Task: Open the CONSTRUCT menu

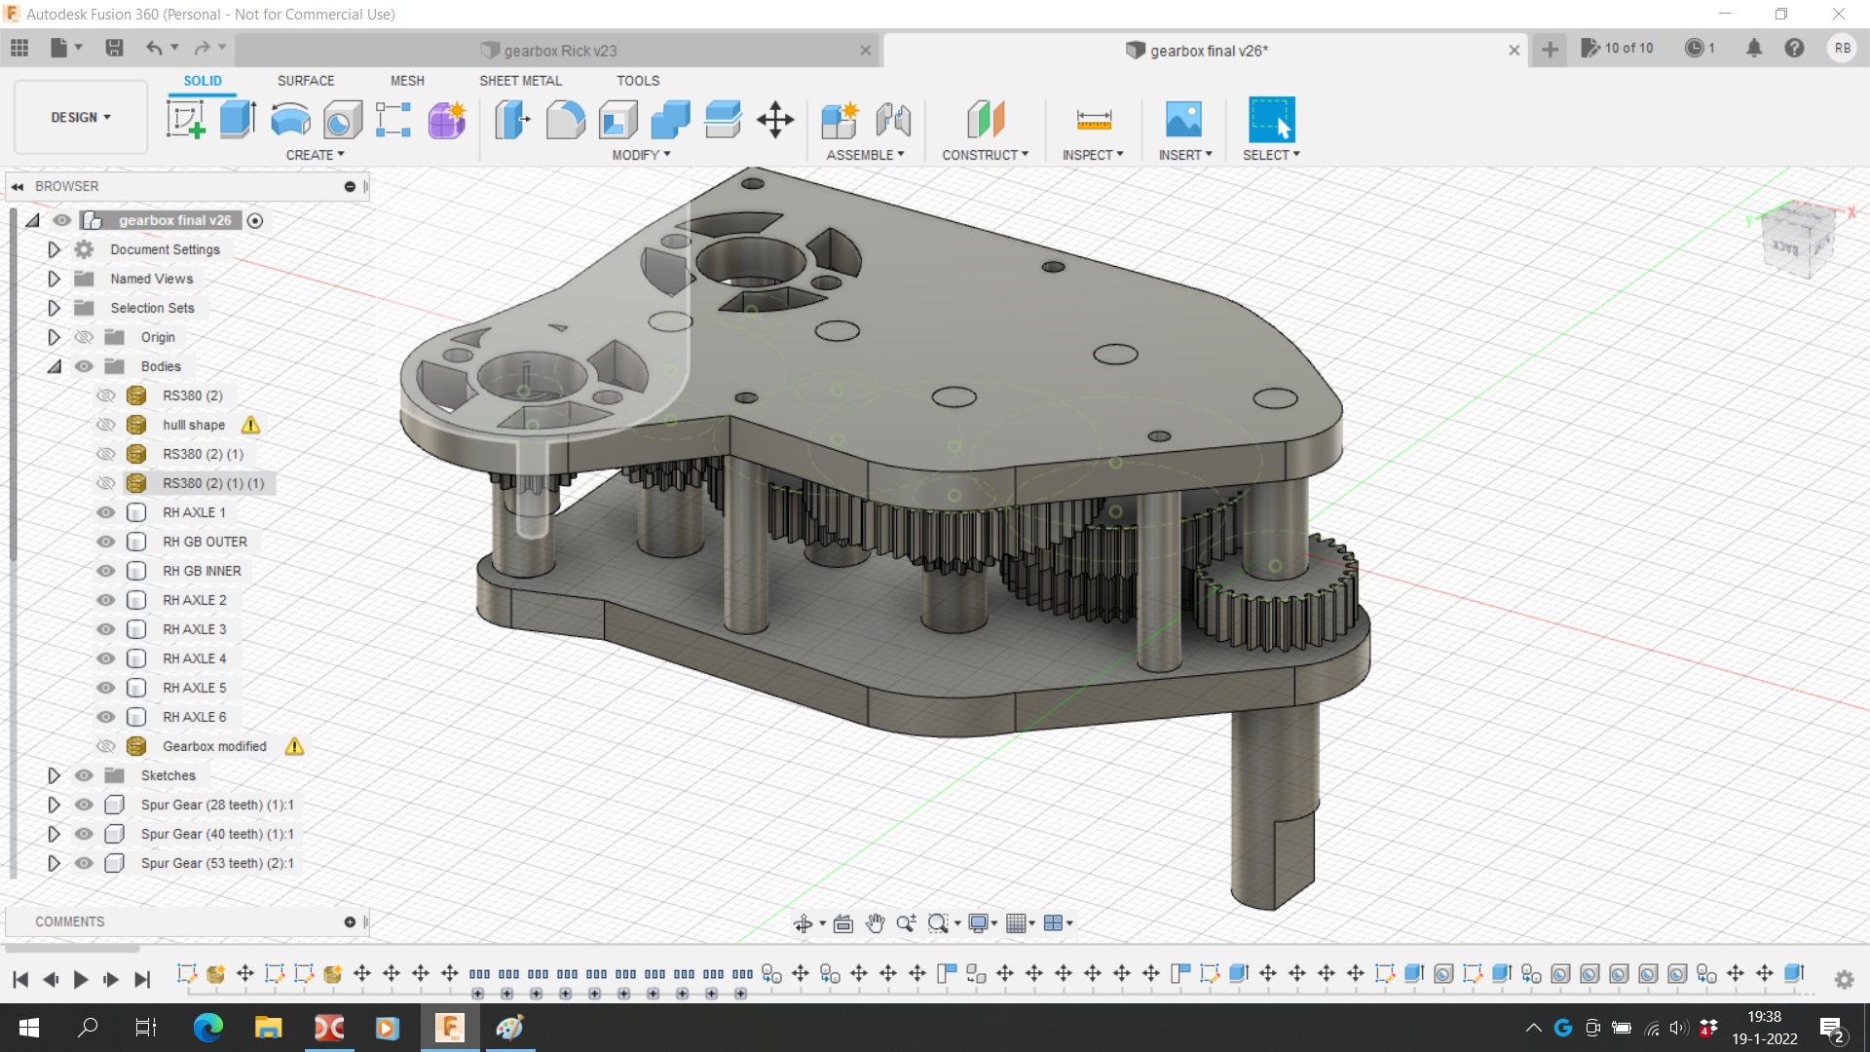Action: pyautogui.click(x=985, y=155)
